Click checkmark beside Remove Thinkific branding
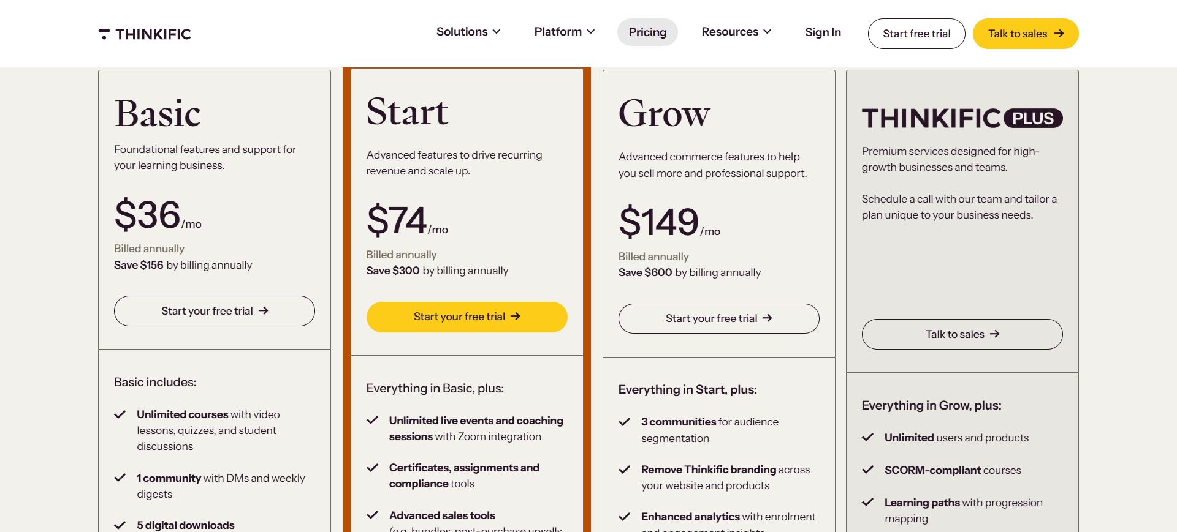The image size is (1177, 532). click(x=625, y=470)
